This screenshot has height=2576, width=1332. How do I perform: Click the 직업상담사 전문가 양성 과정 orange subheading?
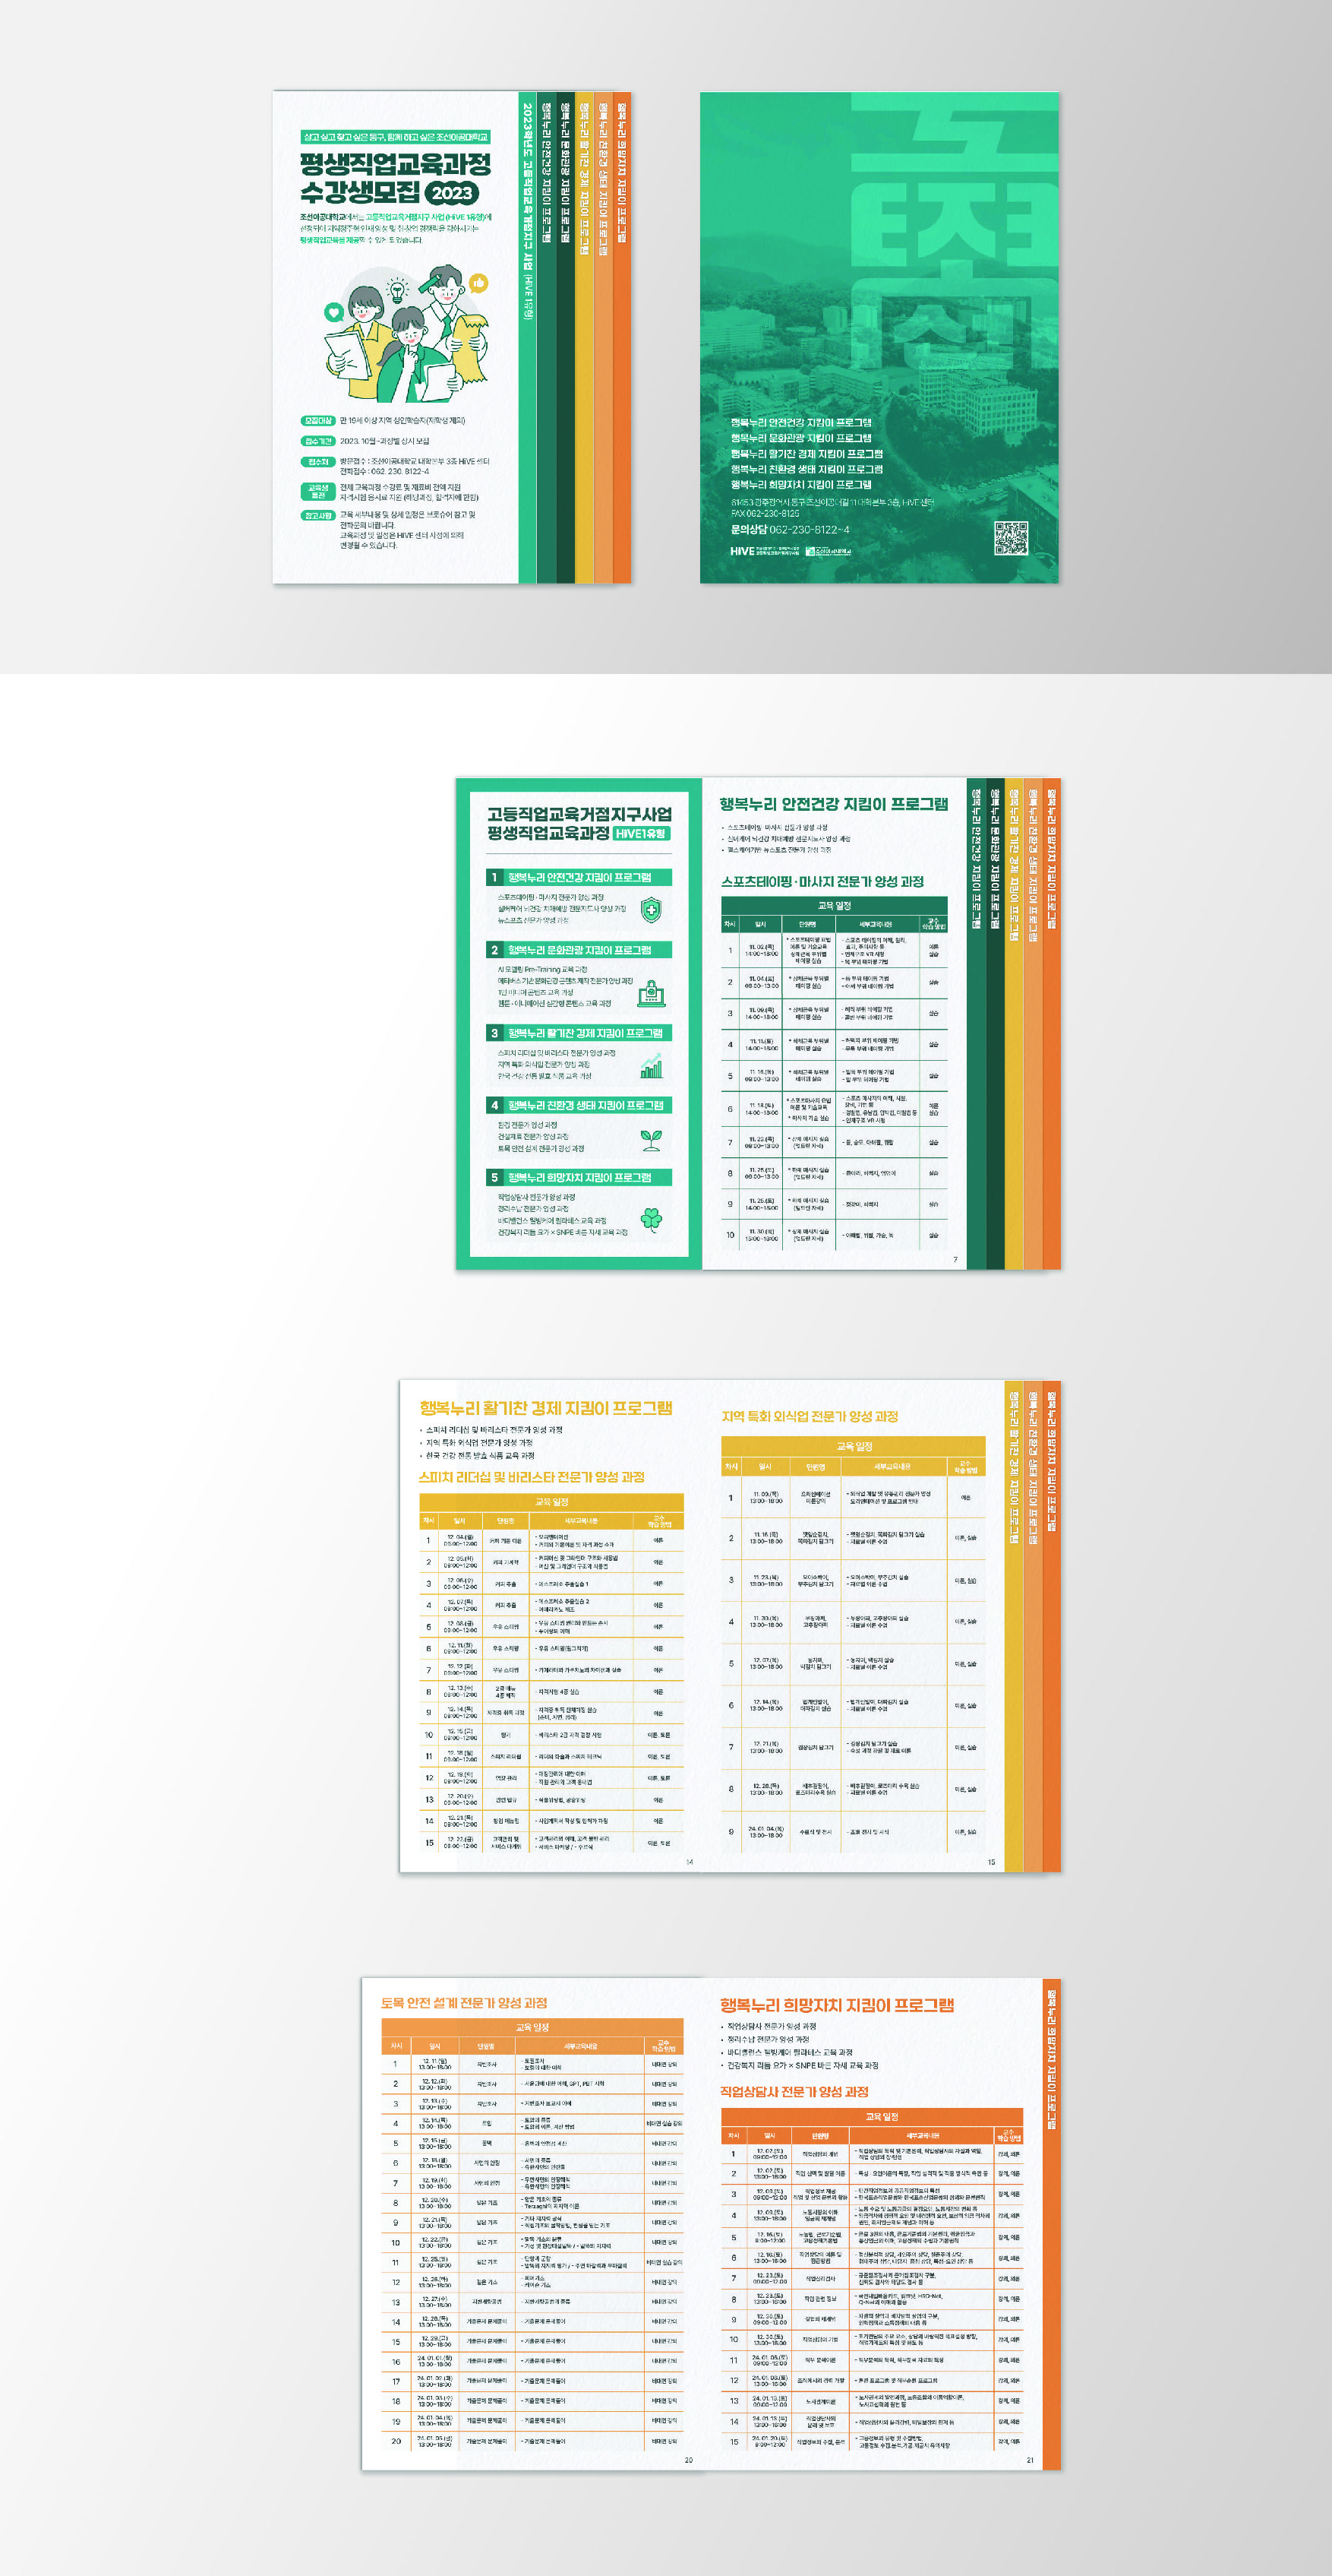coord(794,2091)
